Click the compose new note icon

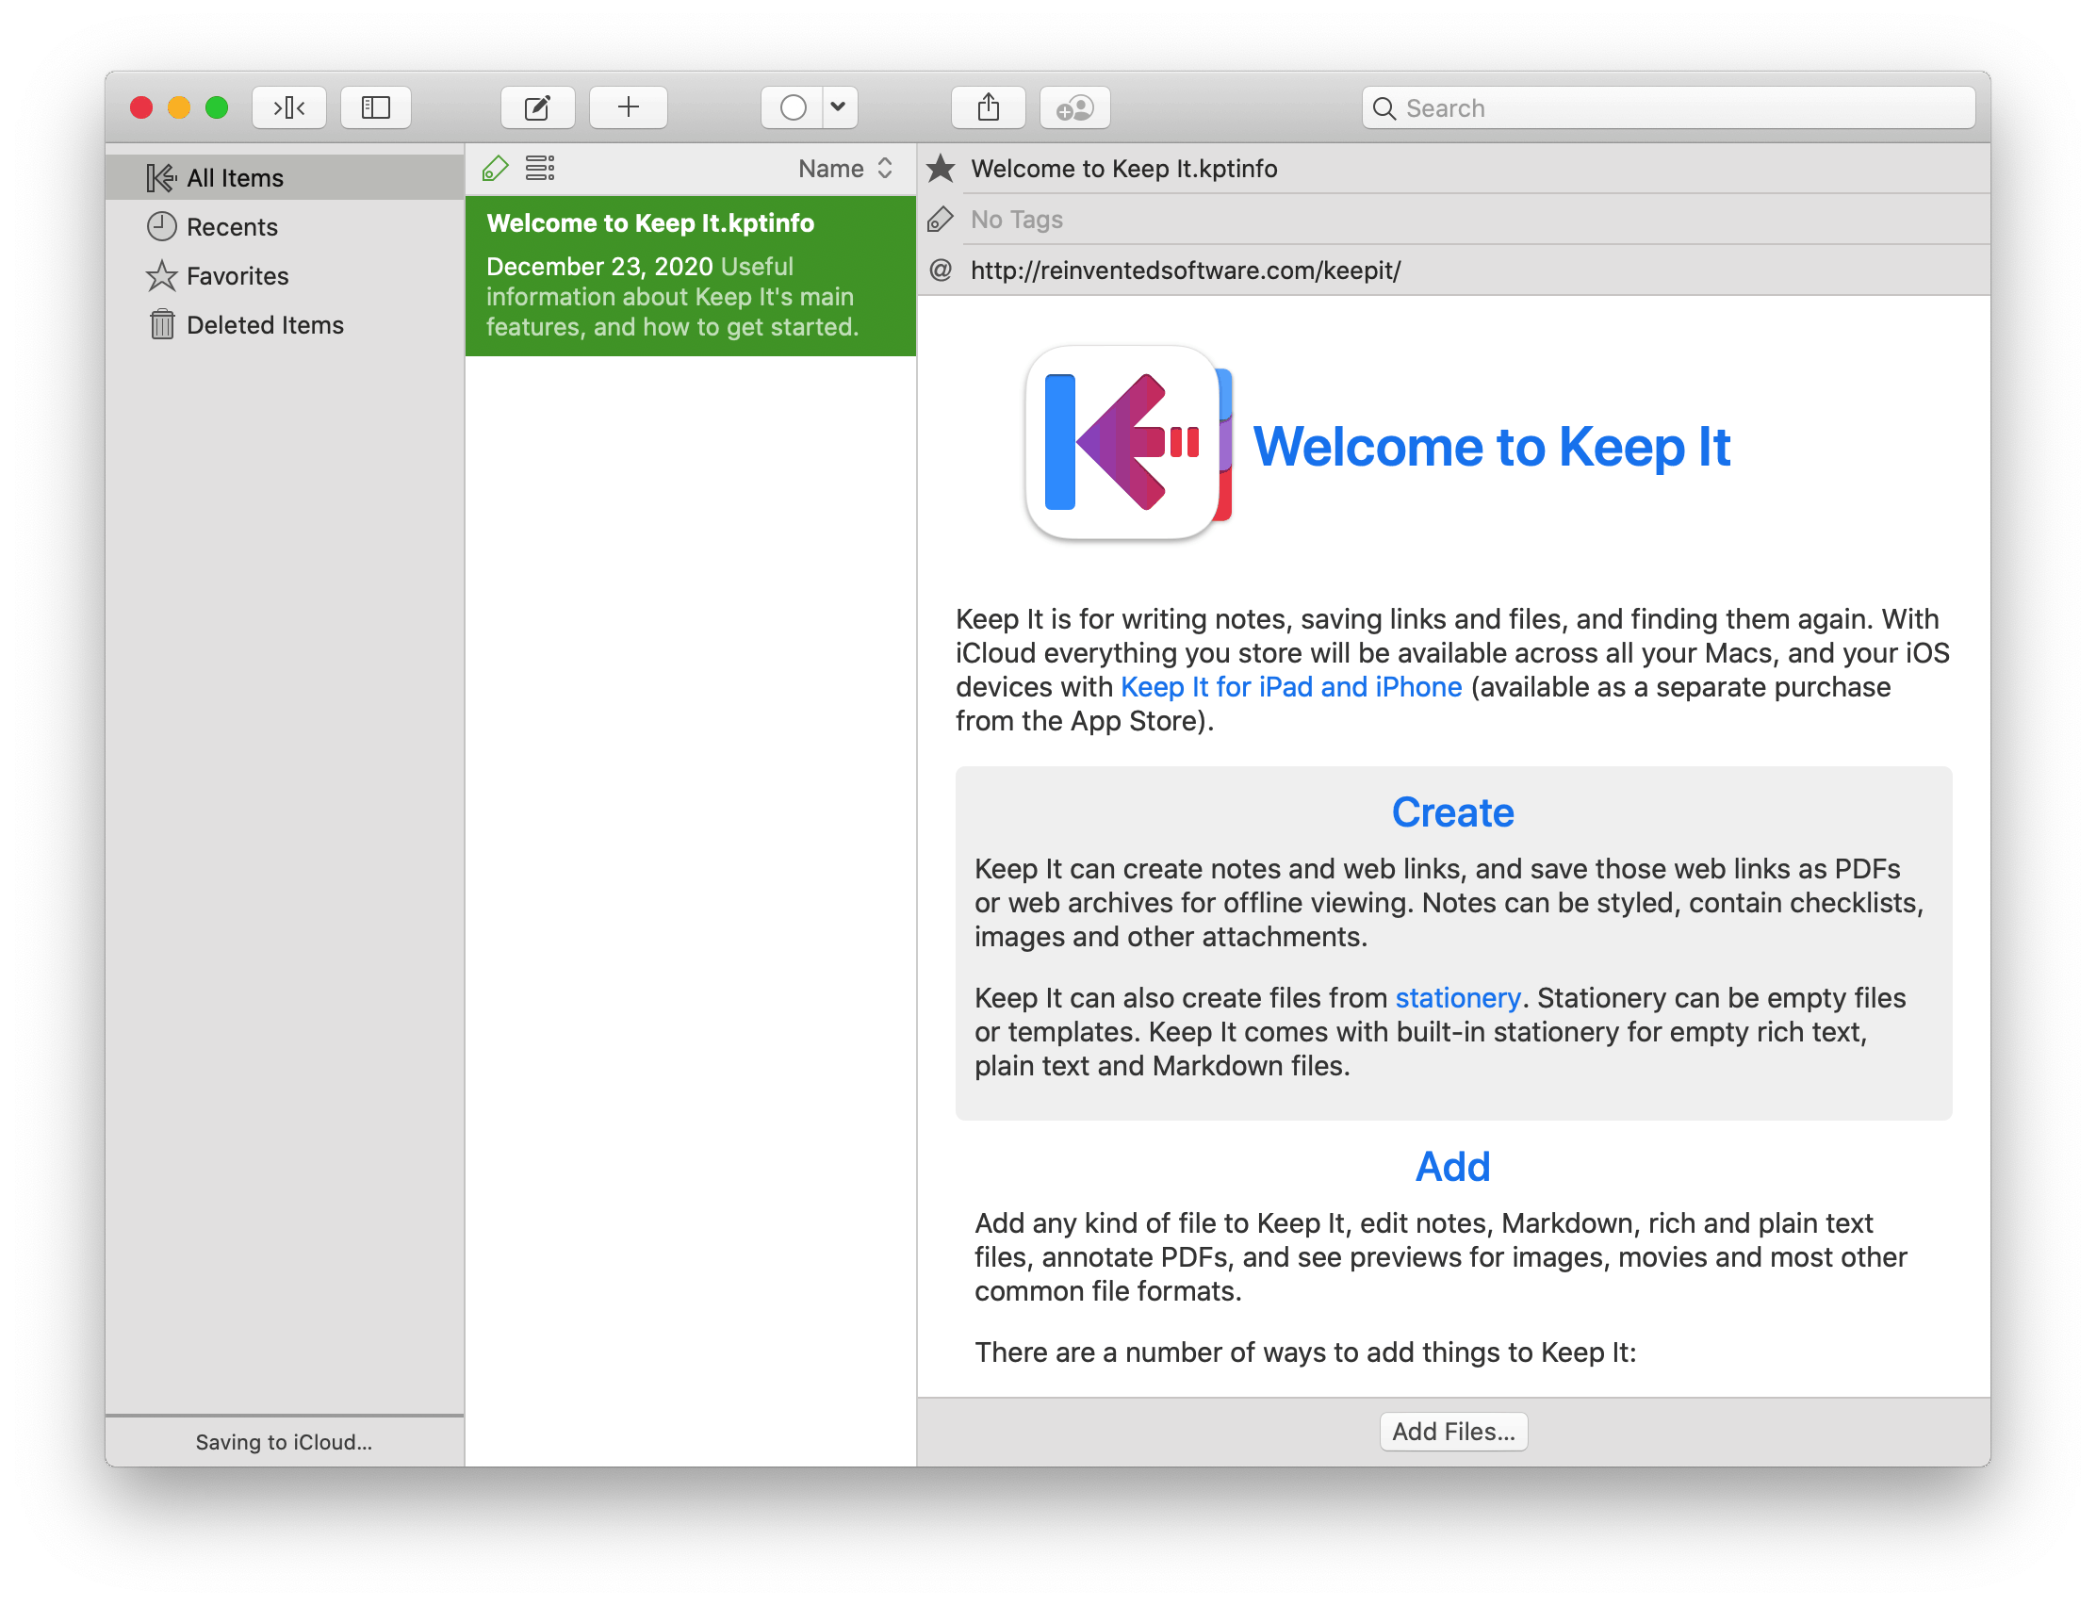click(x=537, y=107)
